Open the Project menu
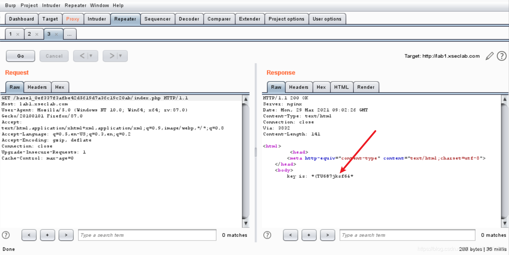This screenshot has width=509, height=255. point(29,5)
